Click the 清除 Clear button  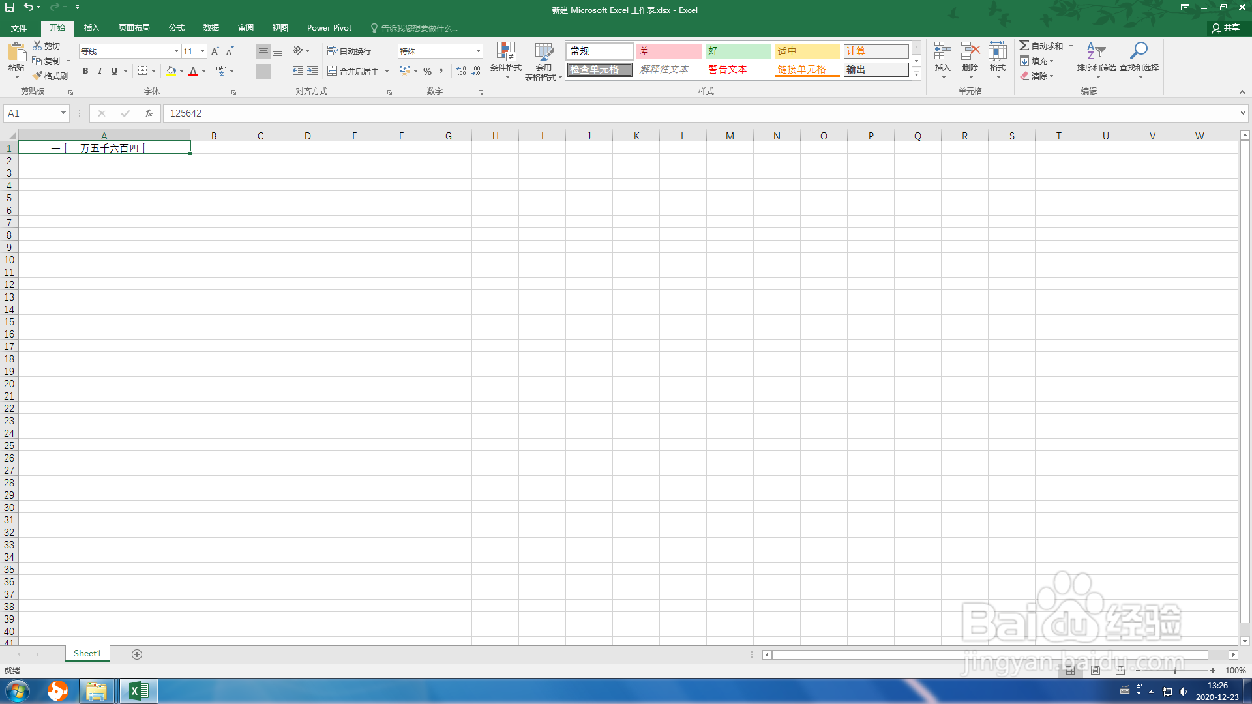point(1037,76)
